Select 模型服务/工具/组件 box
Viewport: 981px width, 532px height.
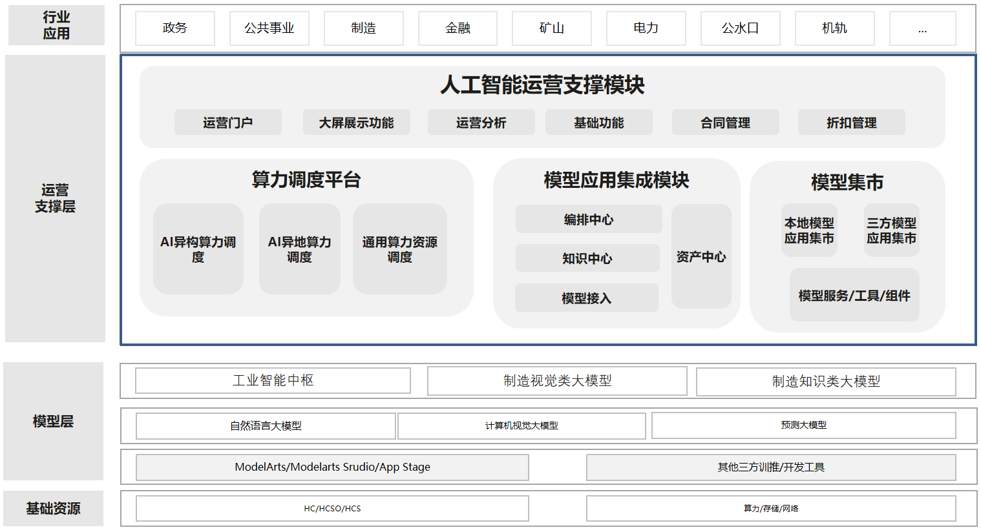click(854, 296)
